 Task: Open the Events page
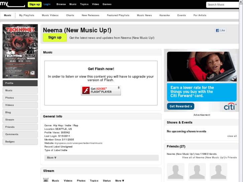pyautogui.click(x=181, y=15)
